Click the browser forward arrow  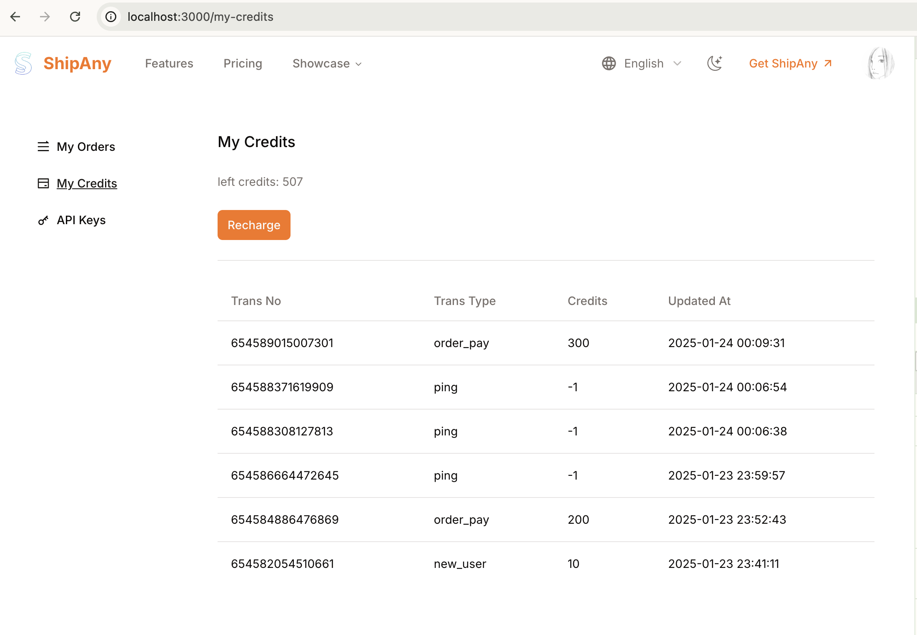(45, 17)
